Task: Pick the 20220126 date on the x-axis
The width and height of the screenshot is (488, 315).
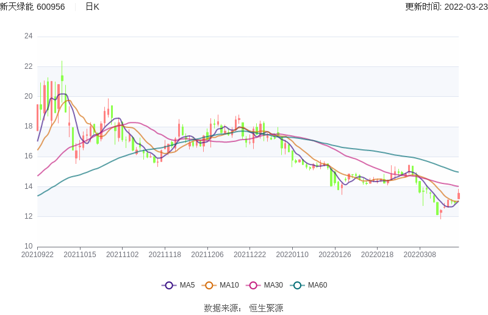Action: [x=334, y=255]
